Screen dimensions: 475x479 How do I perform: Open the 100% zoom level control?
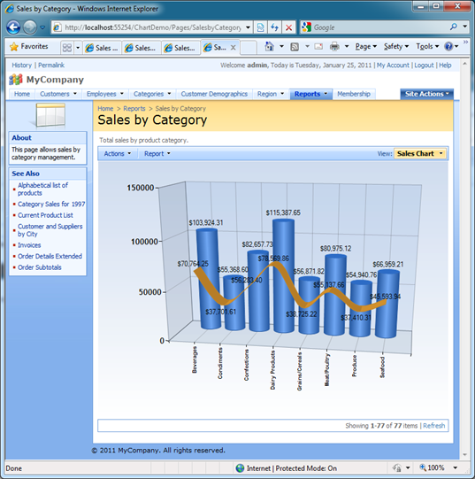coord(439,467)
